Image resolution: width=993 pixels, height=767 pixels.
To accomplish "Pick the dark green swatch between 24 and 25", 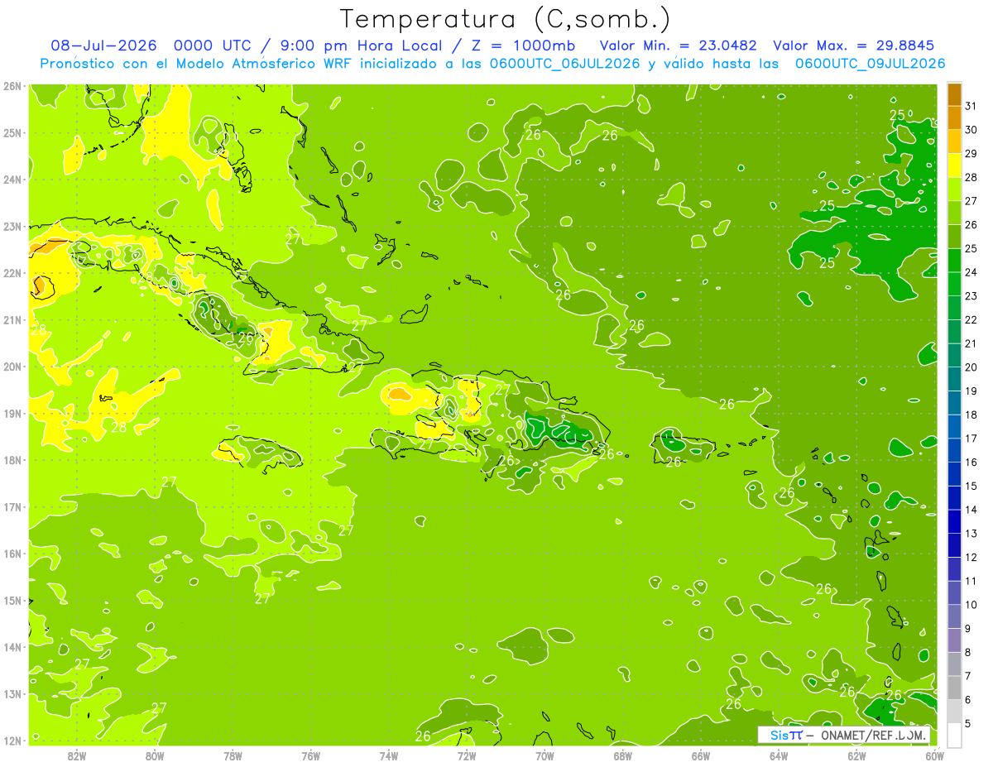I will 954,261.
